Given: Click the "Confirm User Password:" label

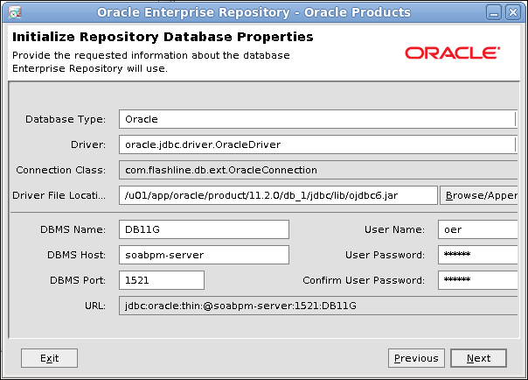Looking at the screenshot, I should coord(364,280).
